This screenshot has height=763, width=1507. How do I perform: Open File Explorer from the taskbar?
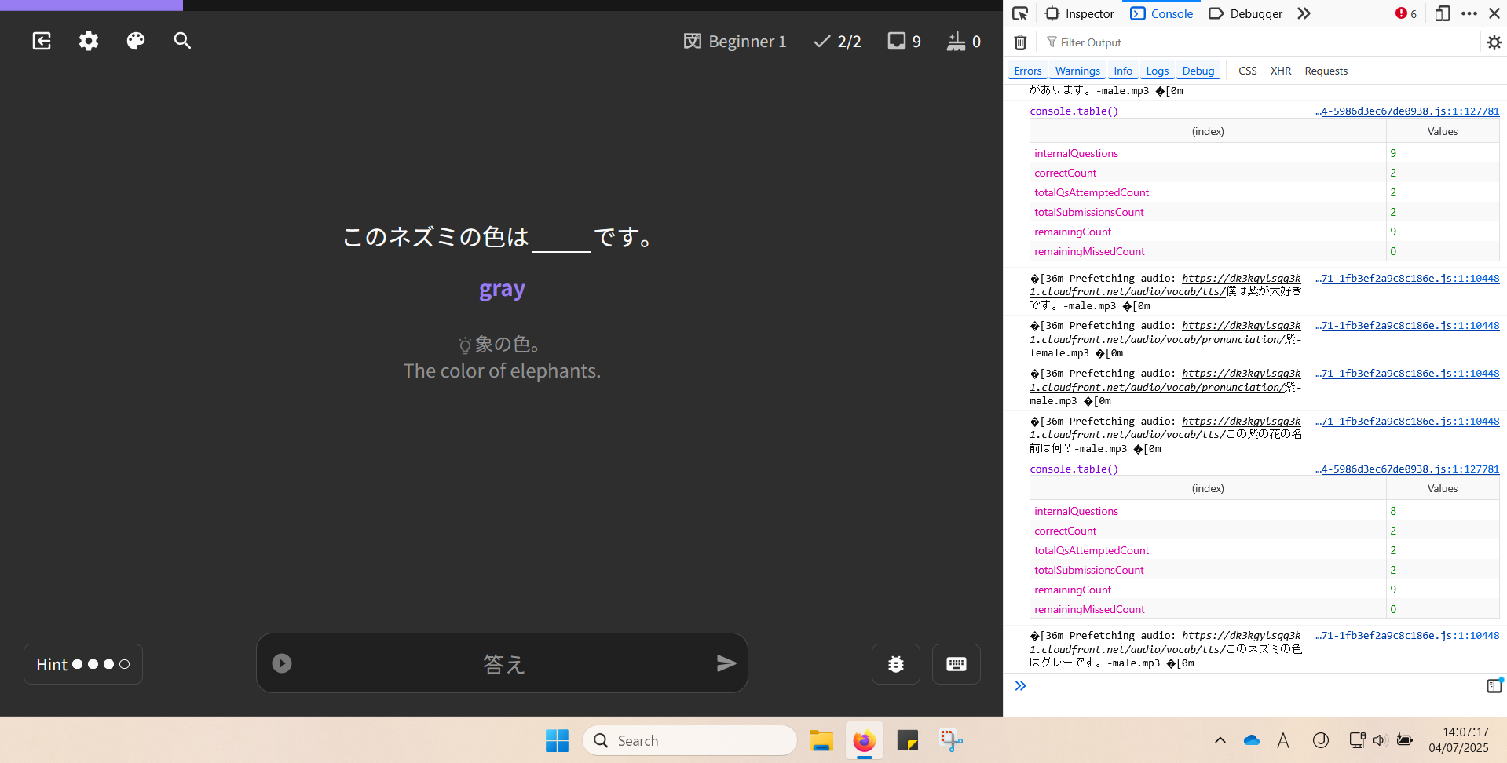click(821, 740)
